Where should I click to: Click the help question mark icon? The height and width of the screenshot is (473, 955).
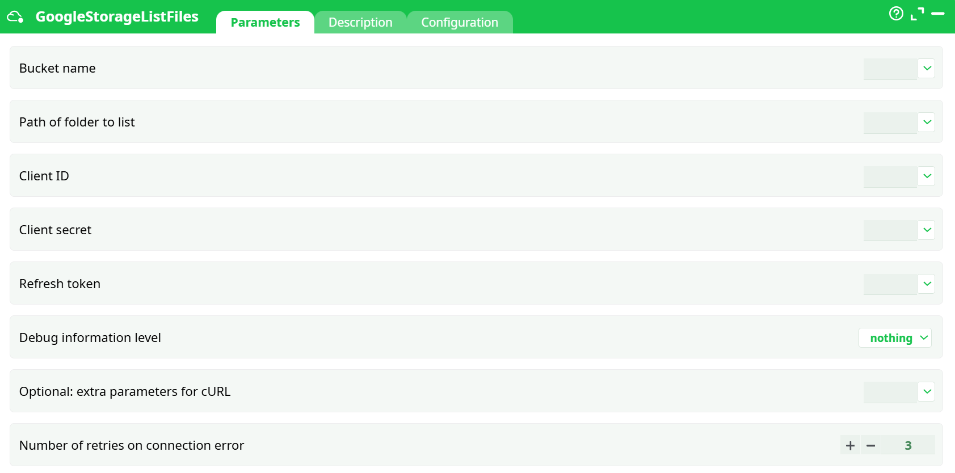coord(896,14)
